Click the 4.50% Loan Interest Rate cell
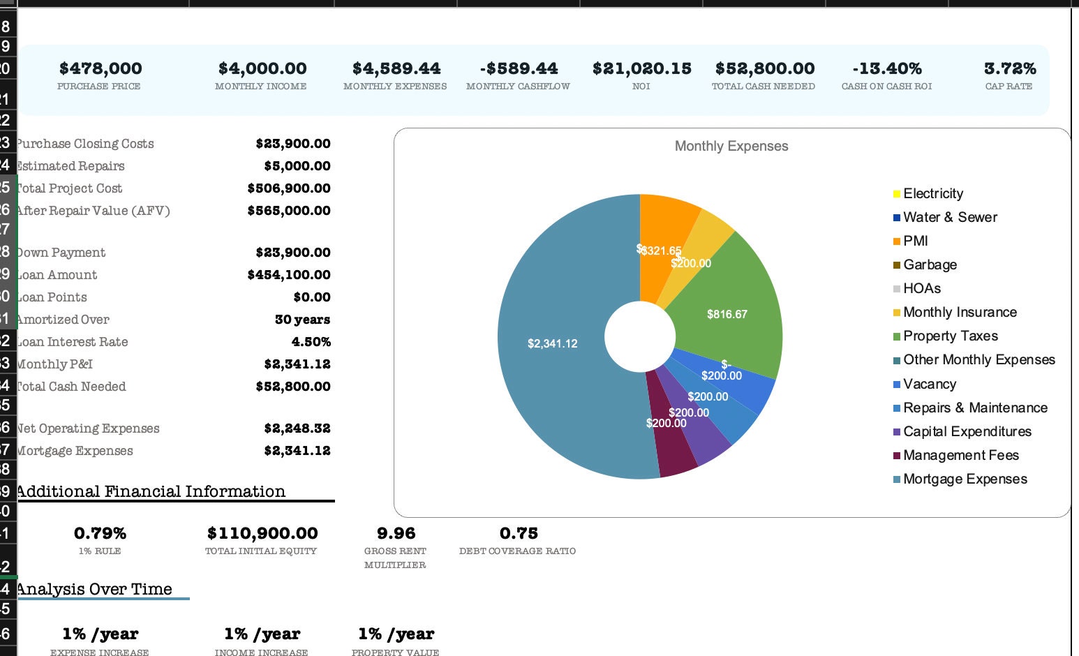Image resolution: width=1079 pixels, height=656 pixels. click(x=312, y=342)
